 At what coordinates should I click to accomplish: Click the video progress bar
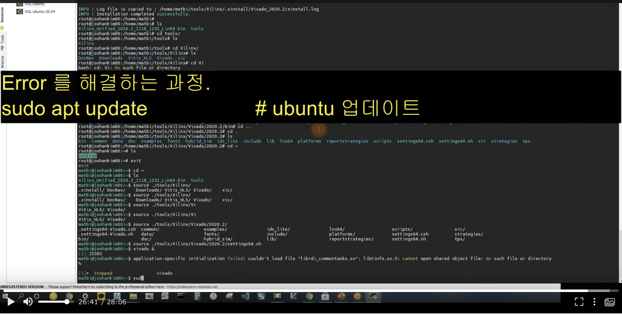[x=306, y=290]
